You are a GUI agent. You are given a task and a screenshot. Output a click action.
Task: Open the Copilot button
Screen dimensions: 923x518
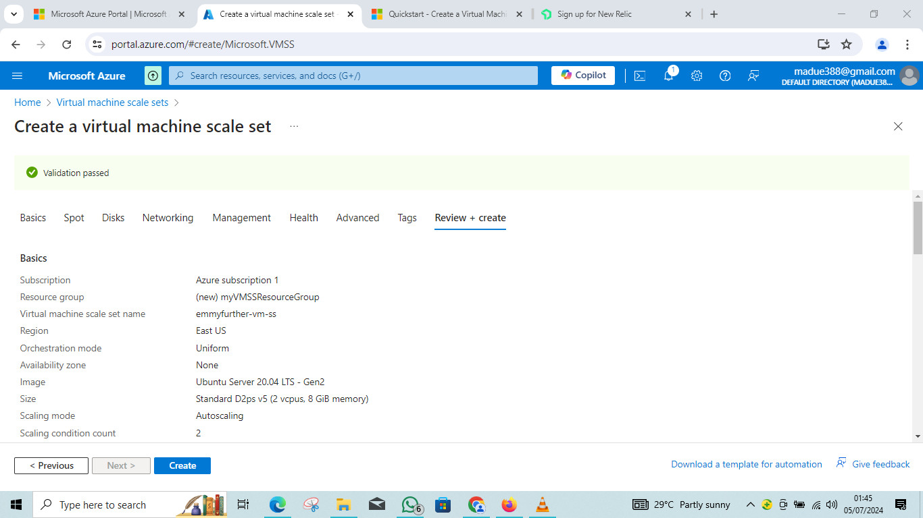click(x=583, y=76)
